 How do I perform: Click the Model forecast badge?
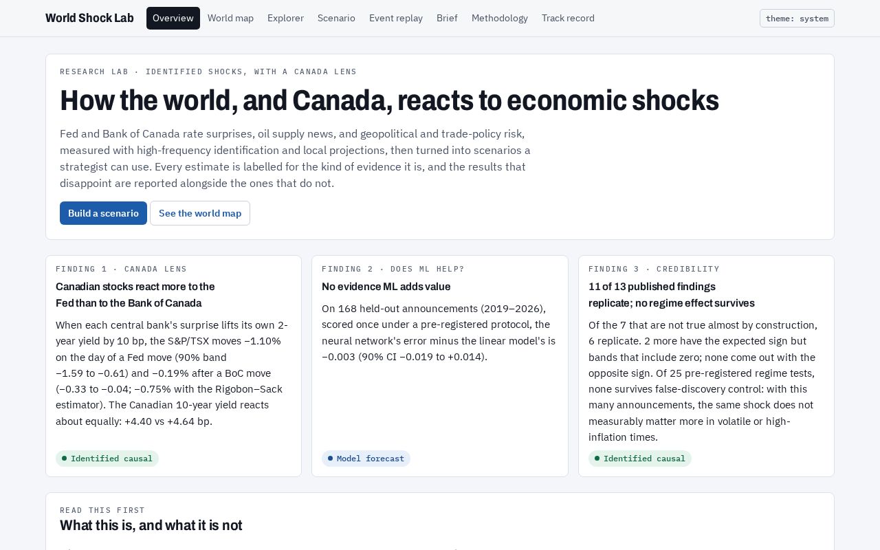(366, 459)
